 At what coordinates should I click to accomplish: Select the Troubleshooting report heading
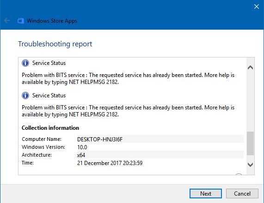[55, 44]
